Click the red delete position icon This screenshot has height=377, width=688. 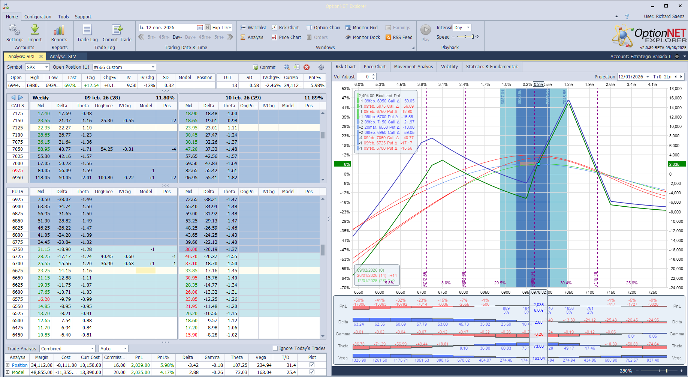(307, 68)
